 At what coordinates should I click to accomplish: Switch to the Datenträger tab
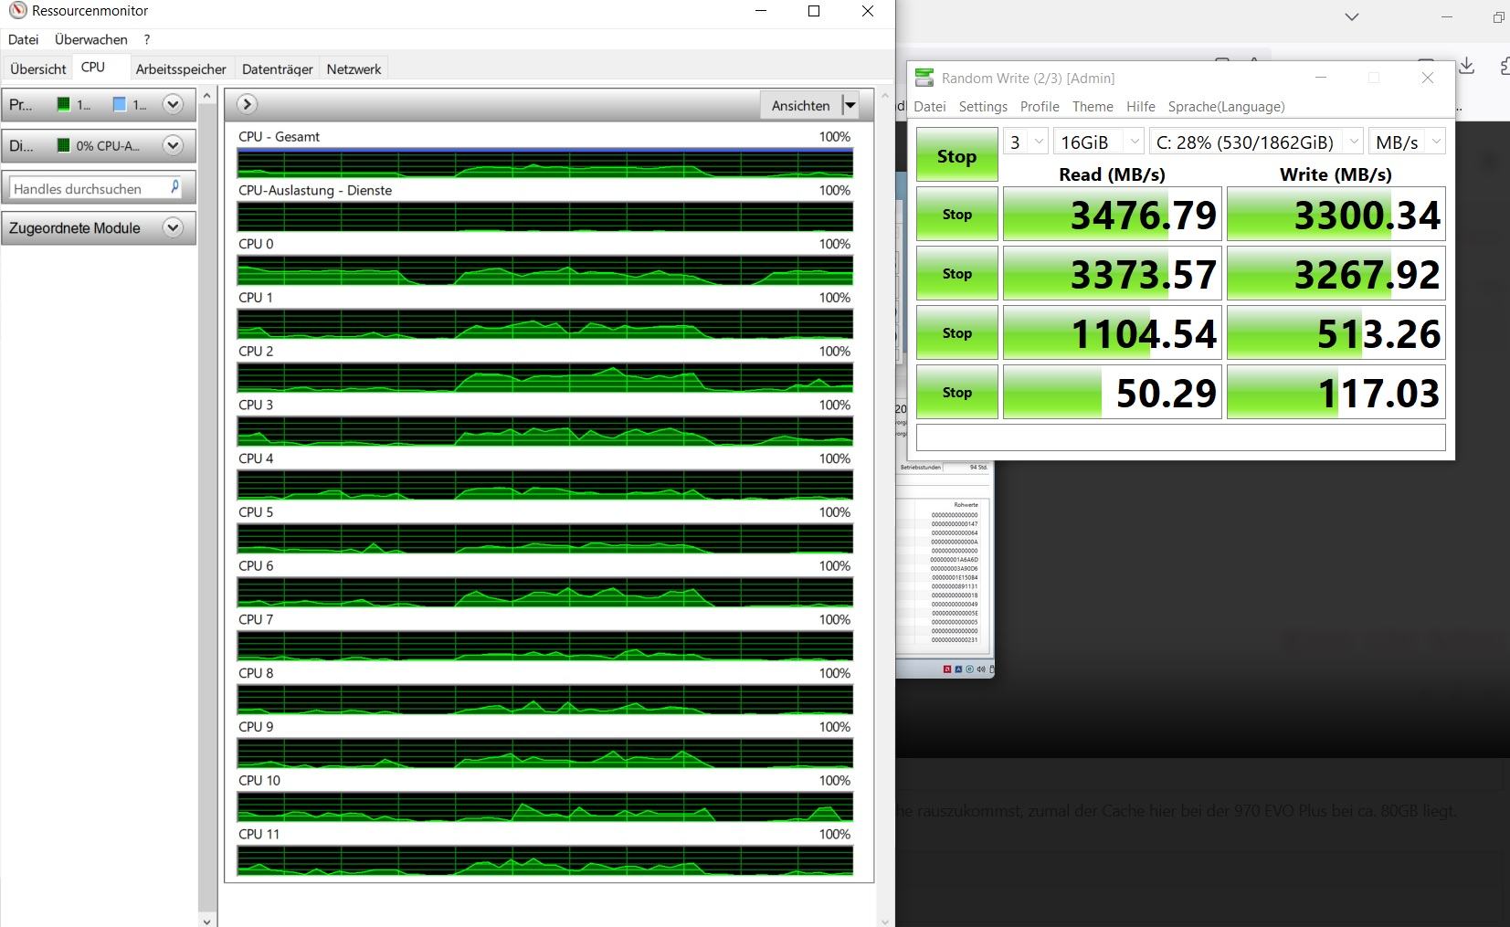click(277, 68)
